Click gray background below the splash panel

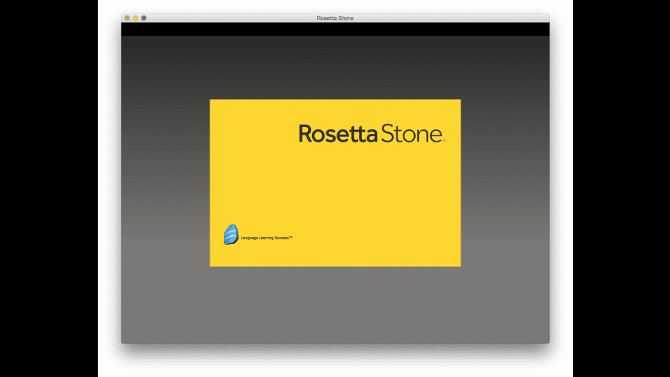click(335, 304)
